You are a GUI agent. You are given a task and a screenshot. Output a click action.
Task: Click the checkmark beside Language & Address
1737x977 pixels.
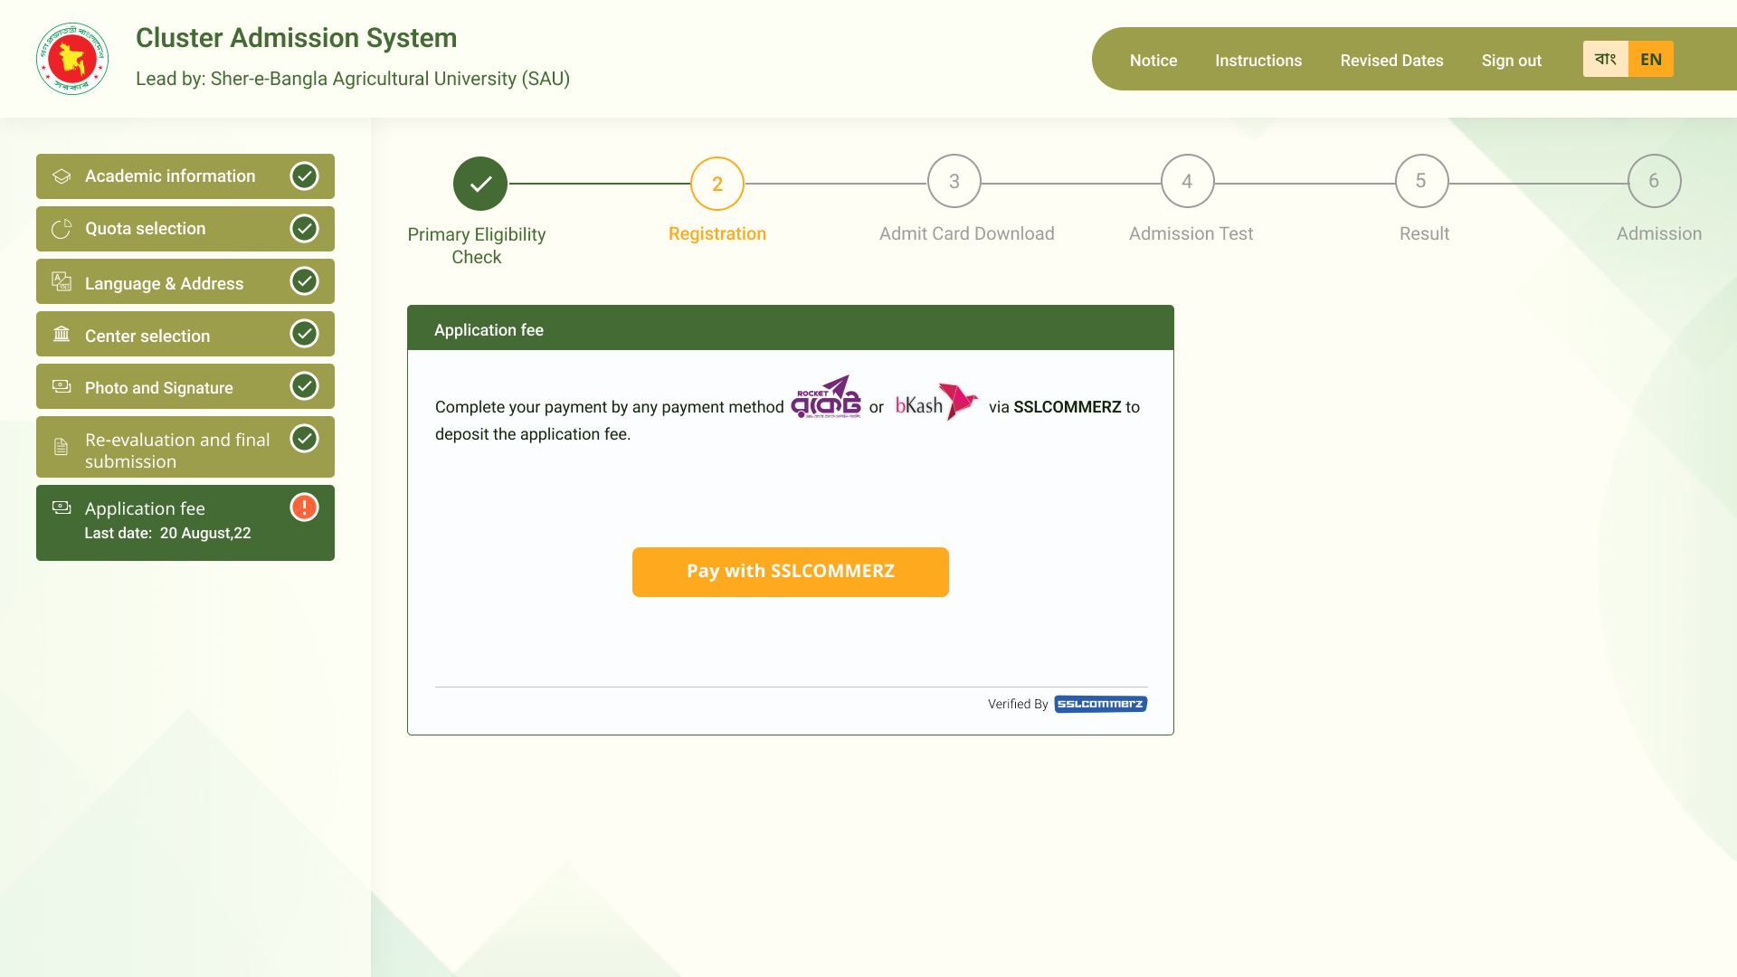[x=304, y=281]
